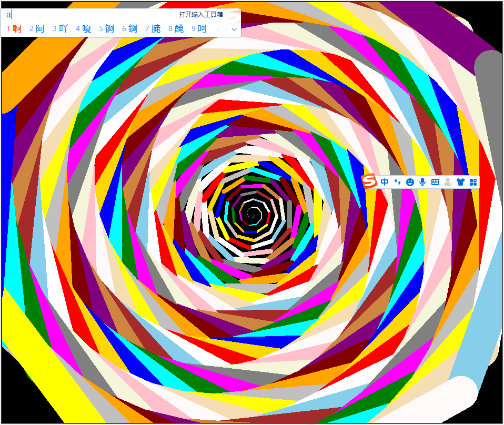Open the emoji smiley panel
The image size is (504, 425).
tap(410, 183)
